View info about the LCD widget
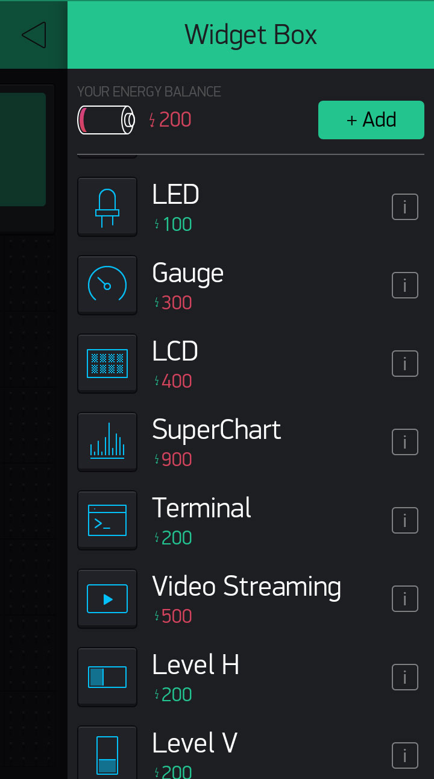This screenshot has height=779, width=434. tap(404, 364)
